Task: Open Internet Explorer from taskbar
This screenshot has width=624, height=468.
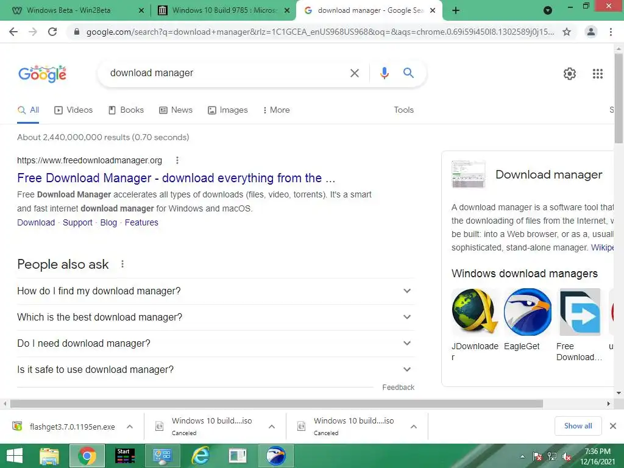Action: tap(200, 456)
